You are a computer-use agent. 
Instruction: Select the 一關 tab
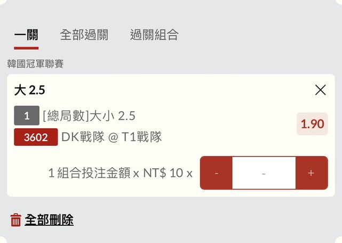pos(26,35)
